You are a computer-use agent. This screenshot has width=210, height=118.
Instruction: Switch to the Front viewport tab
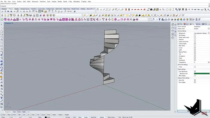click(19, 112)
